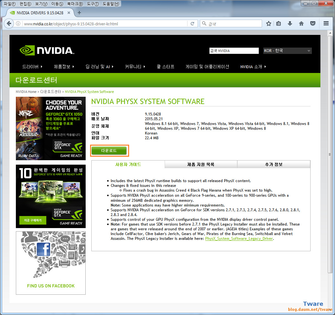Open the 도구(T) menu
Image resolution: width=335 pixels, height=315 pixels.
[93, 4]
